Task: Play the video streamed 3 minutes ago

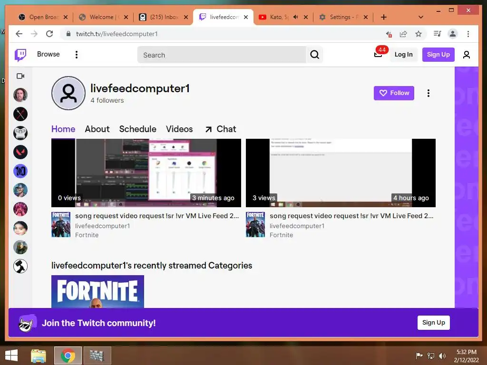Action: 146,173
